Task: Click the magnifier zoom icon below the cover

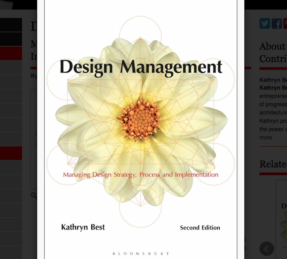Action: click(x=34, y=195)
